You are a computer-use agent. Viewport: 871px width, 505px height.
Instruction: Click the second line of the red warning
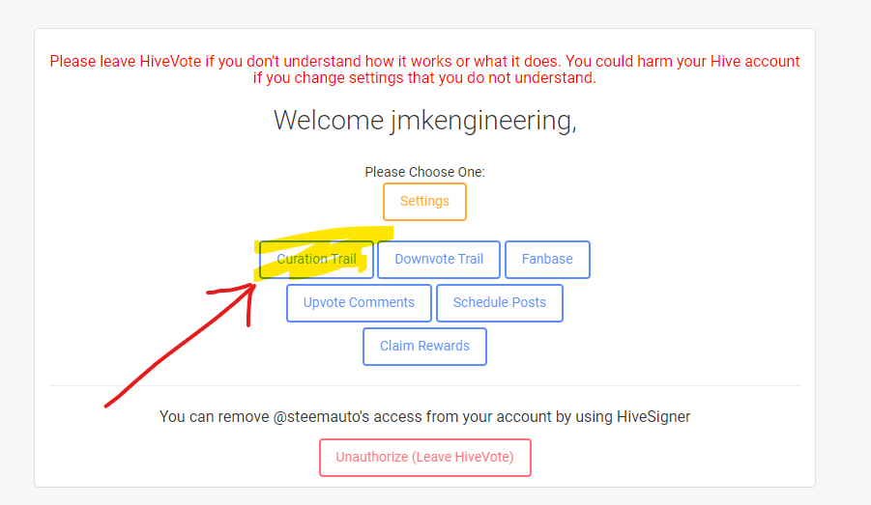point(424,77)
